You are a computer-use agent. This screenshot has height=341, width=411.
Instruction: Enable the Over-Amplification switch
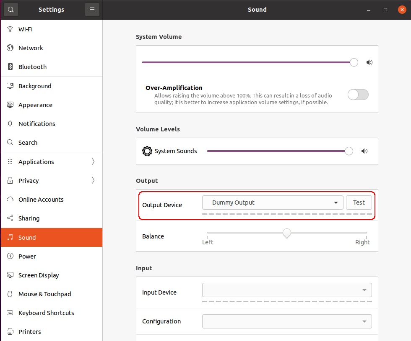(x=358, y=95)
